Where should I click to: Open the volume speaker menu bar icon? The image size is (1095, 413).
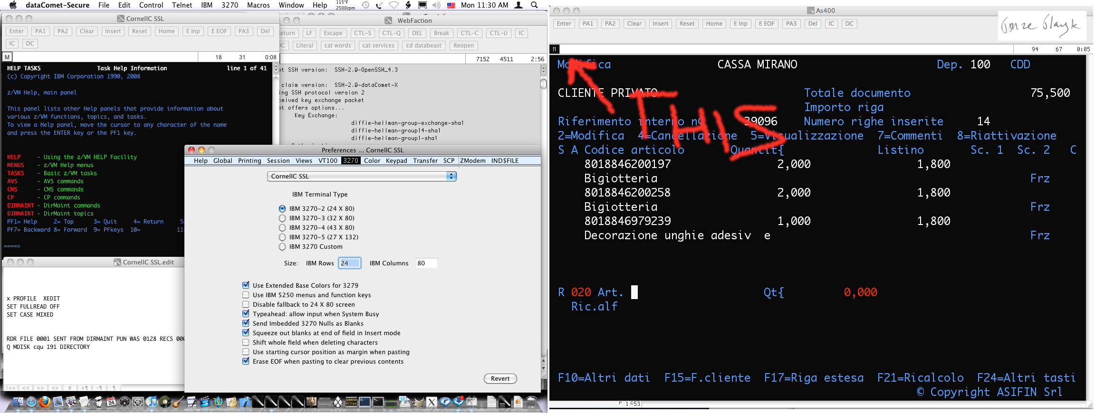point(436,5)
